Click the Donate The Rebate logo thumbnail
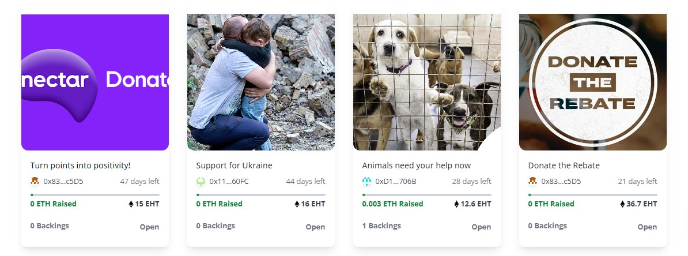 coord(593,82)
